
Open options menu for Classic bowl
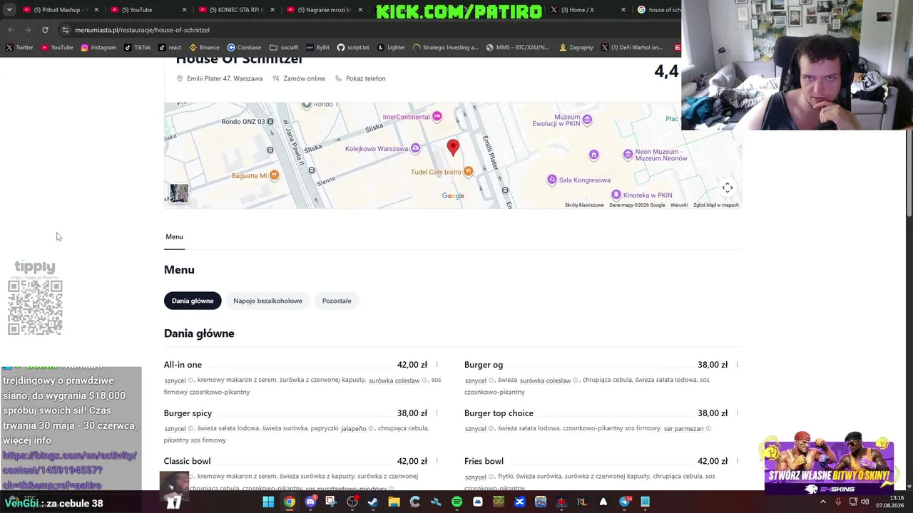[437, 461]
